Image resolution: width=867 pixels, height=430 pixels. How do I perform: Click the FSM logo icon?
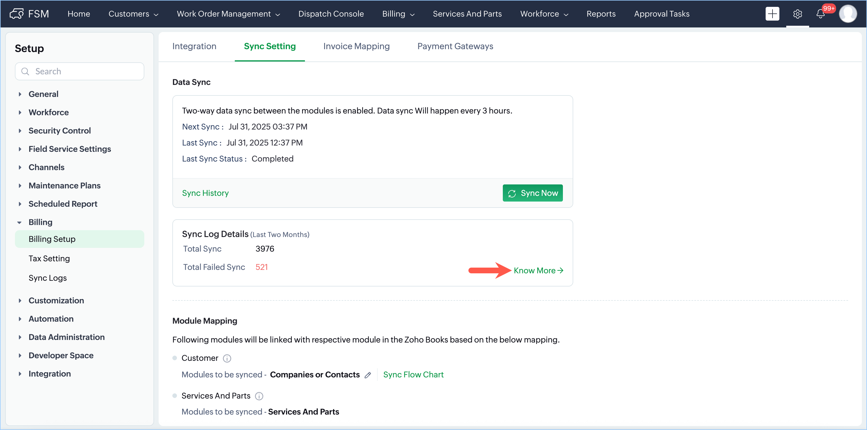[17, 14]
